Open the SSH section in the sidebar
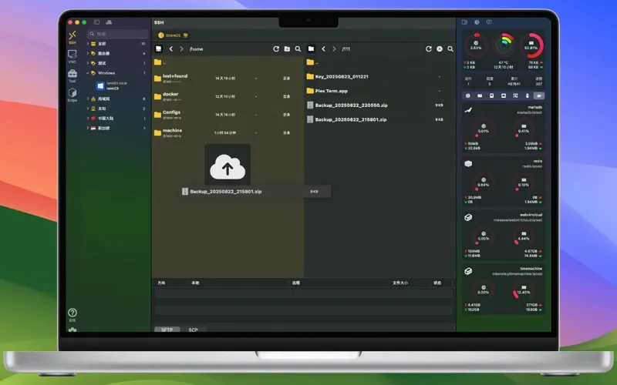Screen dimensions: 617x385 tap(72, 37)
